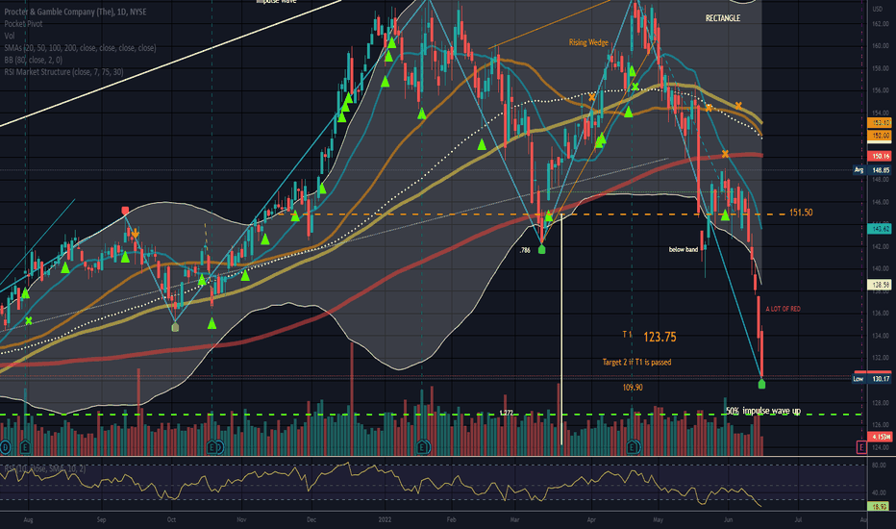Select the 109.90 target text

click(633, 388)
